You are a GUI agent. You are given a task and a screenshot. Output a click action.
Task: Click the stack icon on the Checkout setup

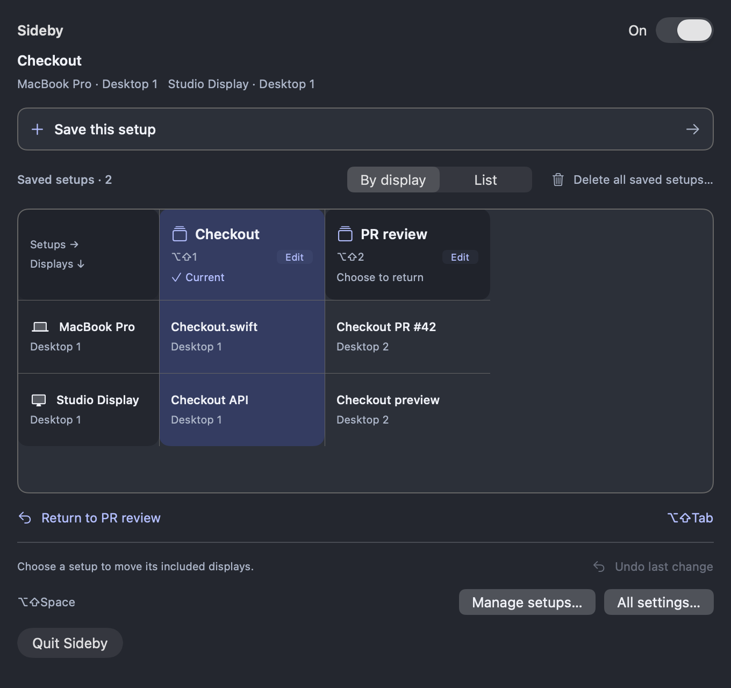[180, 234]
